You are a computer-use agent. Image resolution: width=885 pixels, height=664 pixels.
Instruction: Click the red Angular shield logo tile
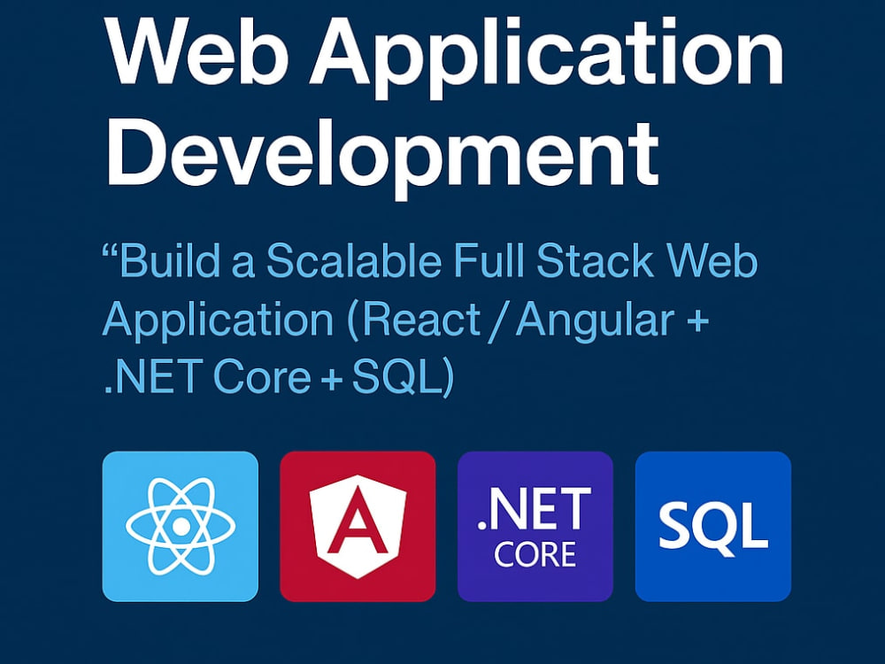(x=358, y=526)
